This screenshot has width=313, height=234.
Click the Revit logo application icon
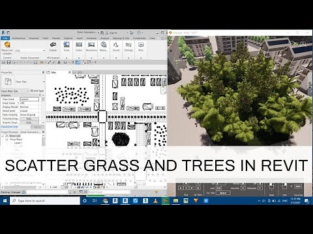point(3,32)
